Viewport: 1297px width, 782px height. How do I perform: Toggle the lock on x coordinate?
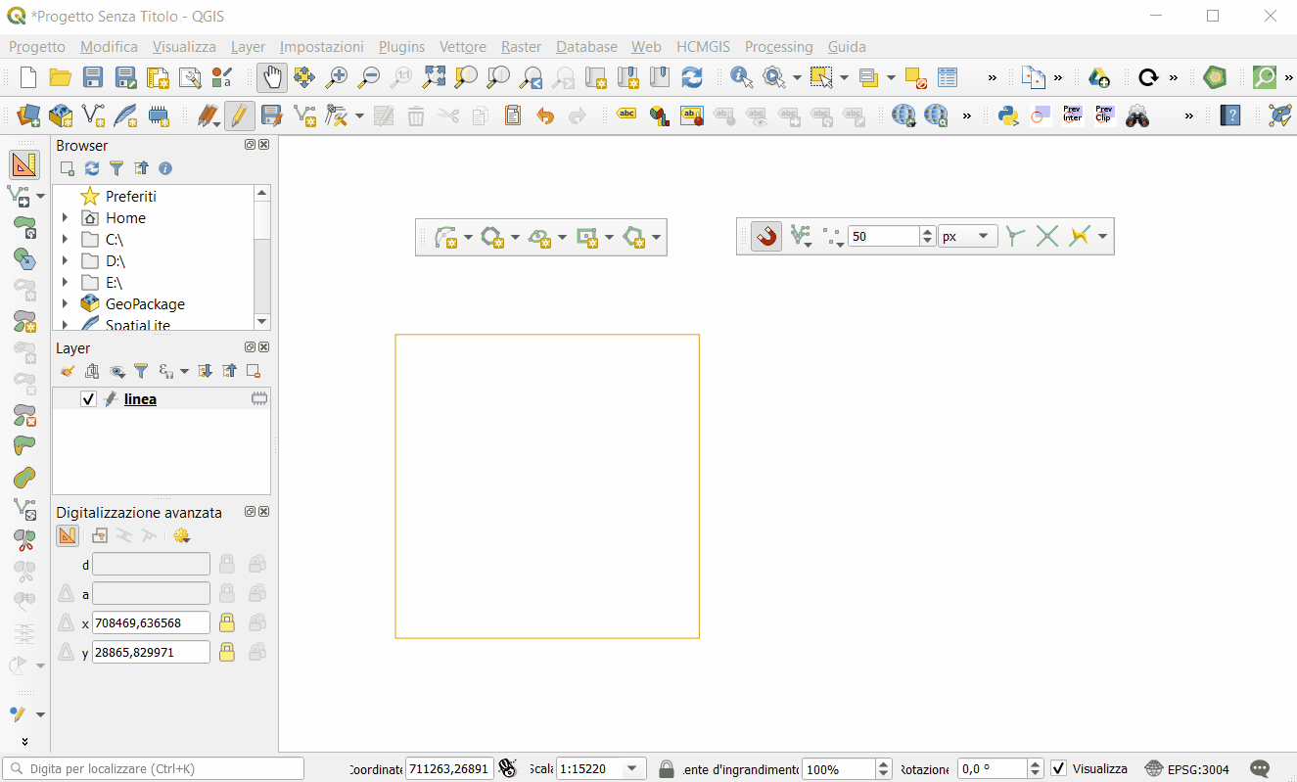[x=227, y=623]
